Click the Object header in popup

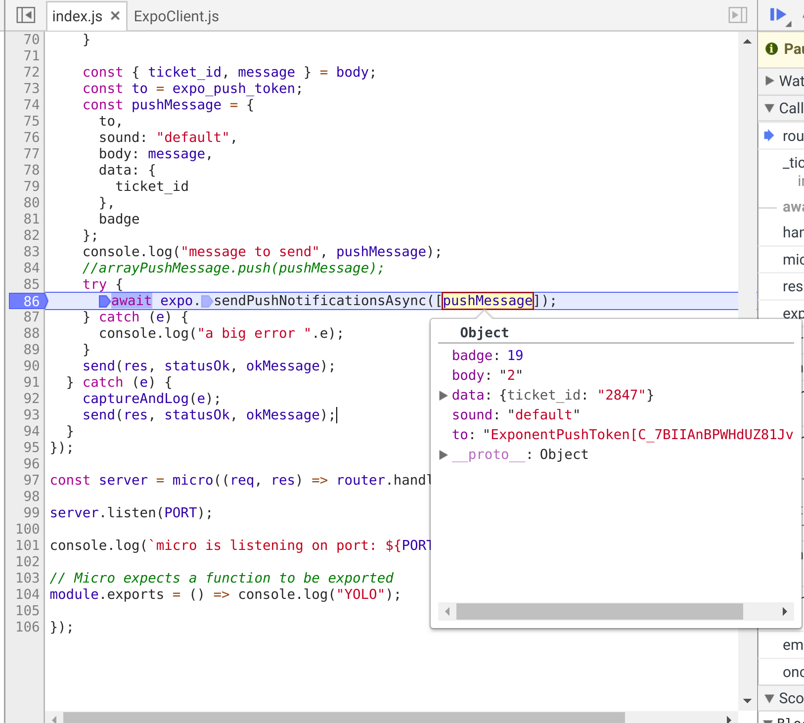coord(484,333)
